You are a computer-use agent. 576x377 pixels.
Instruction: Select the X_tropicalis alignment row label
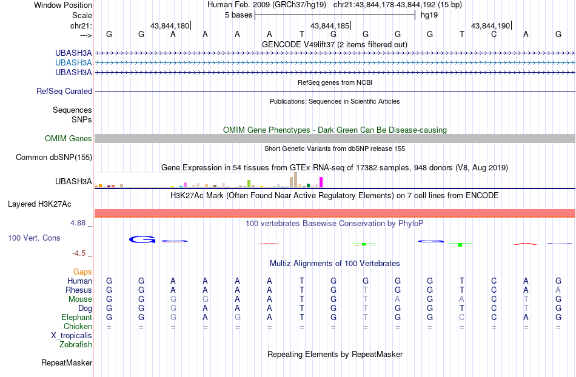(72, 336)
